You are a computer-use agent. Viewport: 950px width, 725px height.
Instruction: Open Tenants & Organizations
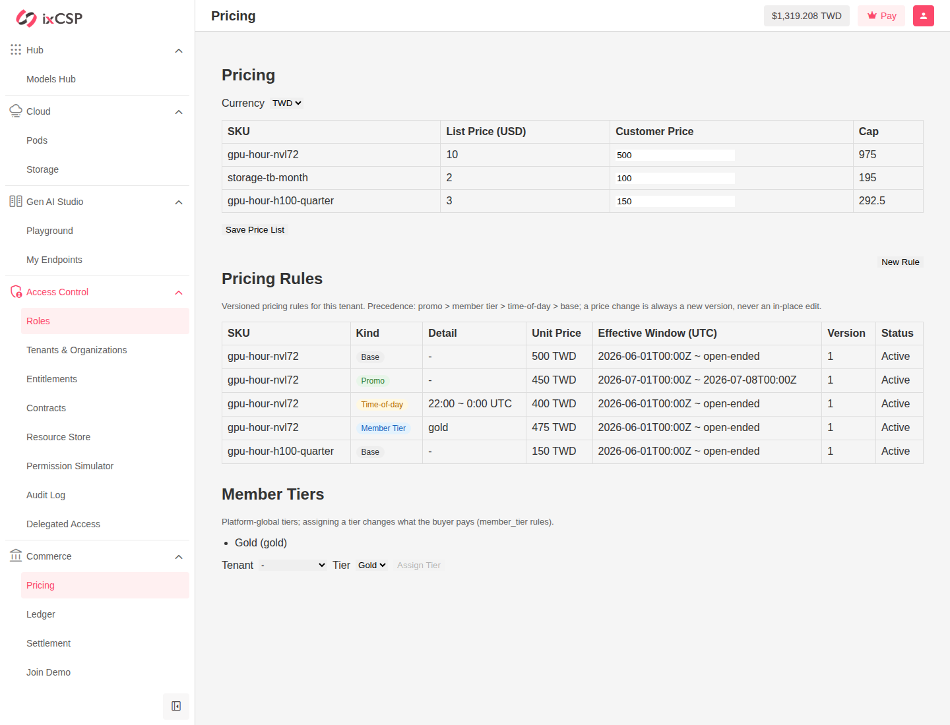coord(105,350)
